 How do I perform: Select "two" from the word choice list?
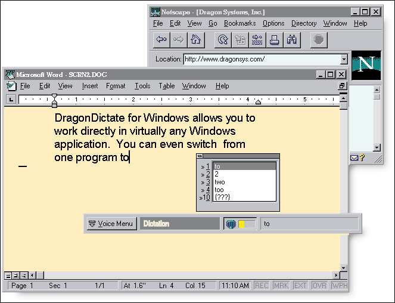(220, 182)
